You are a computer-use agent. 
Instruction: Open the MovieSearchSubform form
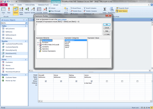pos(13,72)
